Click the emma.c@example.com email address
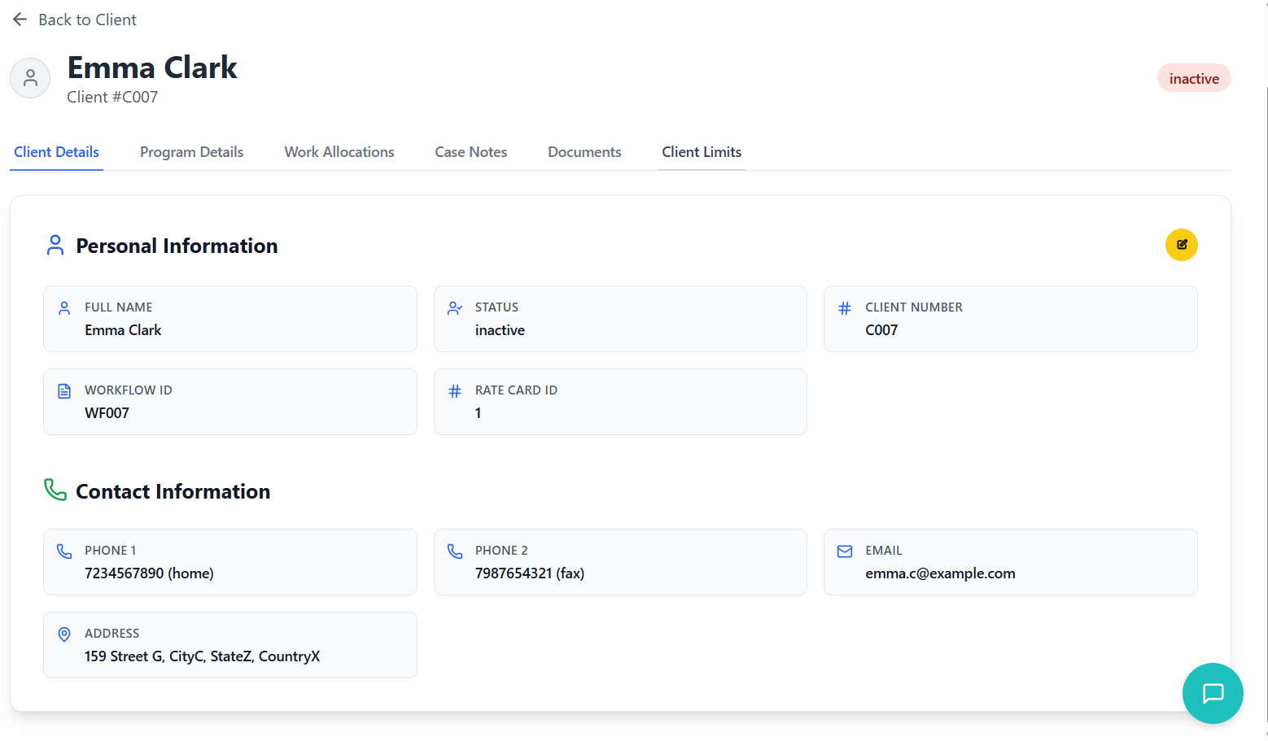This screenshot has width=1268, height=741. pos(940,573)
